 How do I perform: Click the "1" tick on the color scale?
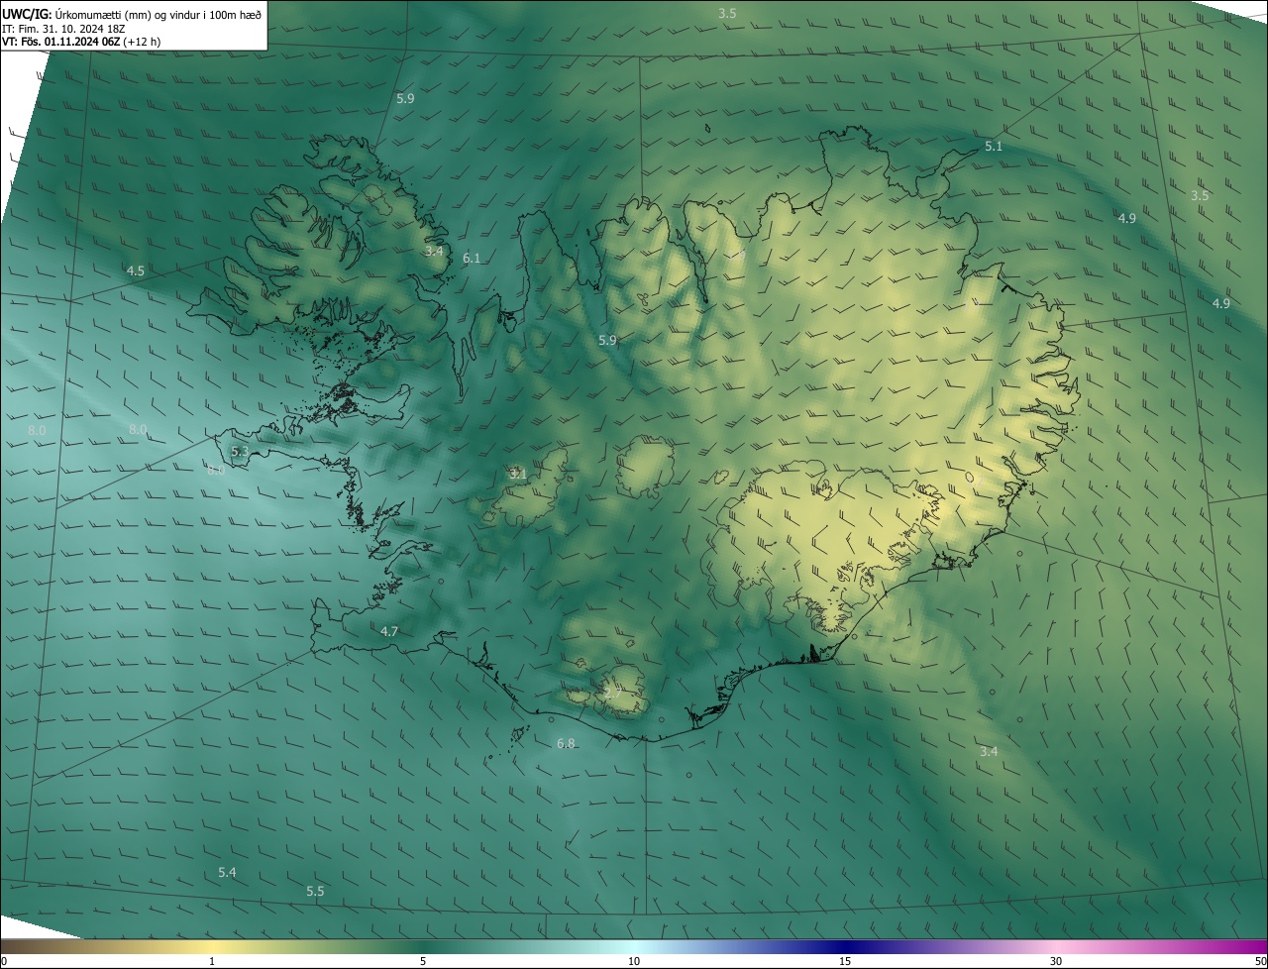pos(212,961)
